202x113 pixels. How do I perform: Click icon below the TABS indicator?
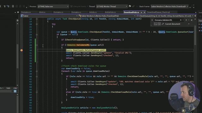15,91
